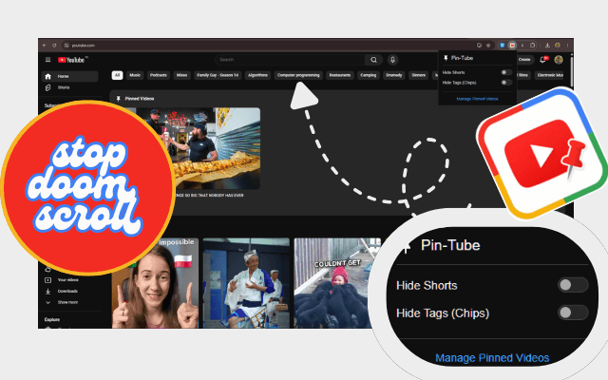Image resolution: width=608 pixels, height=380 pixels.
Task: Select the All chip
Action: pyautogui.click(x=117, y=75)
